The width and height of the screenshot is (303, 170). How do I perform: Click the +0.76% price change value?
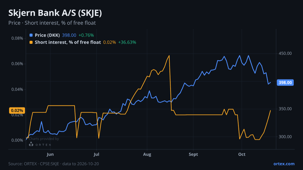[x=86, y=35]
